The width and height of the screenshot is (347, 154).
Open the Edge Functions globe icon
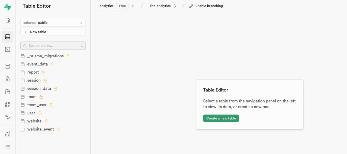tap(8, 104)
